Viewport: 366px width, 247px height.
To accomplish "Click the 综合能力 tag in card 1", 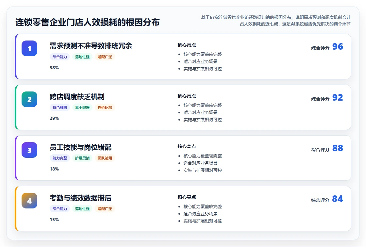I will coord(60,57).
